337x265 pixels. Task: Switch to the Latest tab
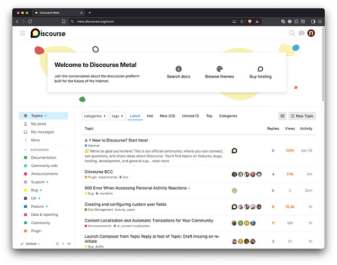pyautogui.click(x=135, y=116)
